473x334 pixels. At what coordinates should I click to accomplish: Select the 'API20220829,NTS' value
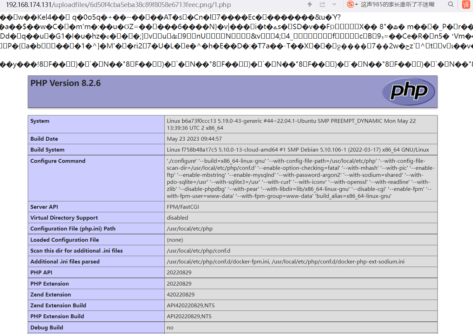pyautogui.click(x=189, y=316)
